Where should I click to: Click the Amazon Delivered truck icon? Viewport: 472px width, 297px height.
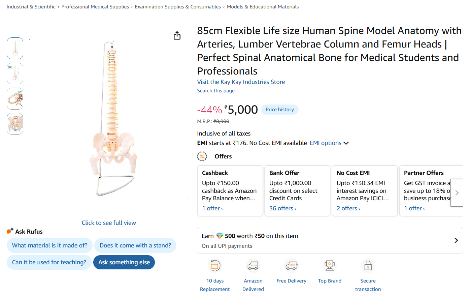click(253, 266)
